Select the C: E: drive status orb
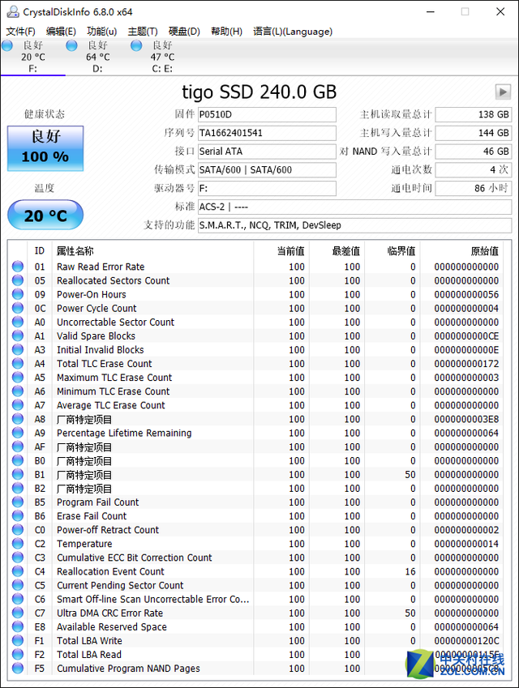The height and width of the screenshot is (688, 519). pyautogui.click(x=136, y=46)
